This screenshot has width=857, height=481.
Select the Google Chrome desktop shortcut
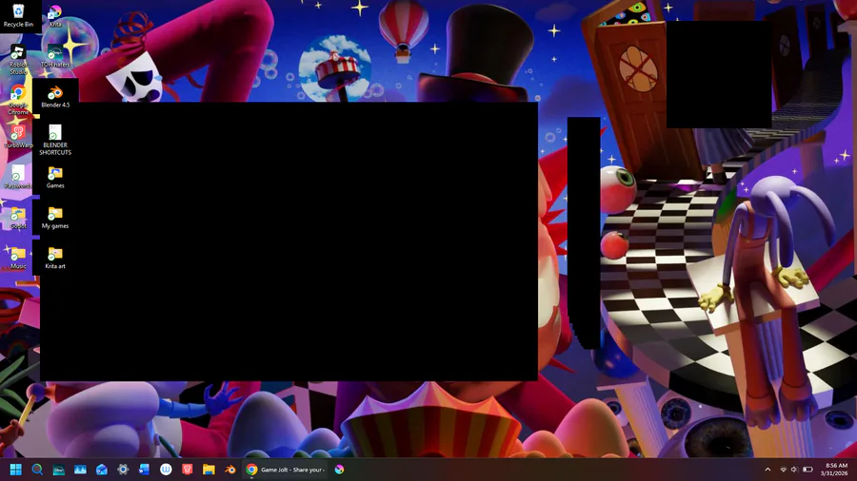pyautogui.click(x=18, y=101)
